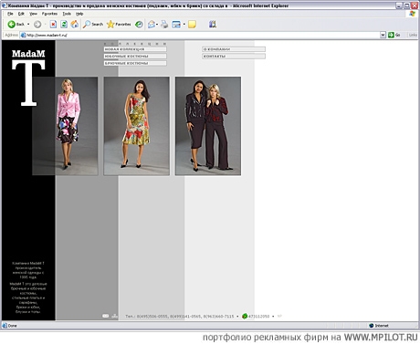Expand the Edit button dropdown arrow
This screenshot has width=420, height=344.
pos(184,25)
